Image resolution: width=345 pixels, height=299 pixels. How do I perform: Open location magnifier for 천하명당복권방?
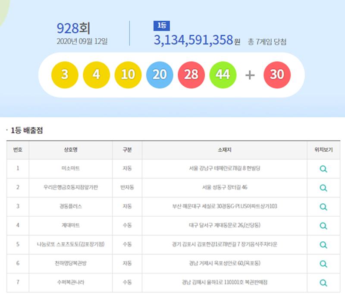tap(323, 264)
